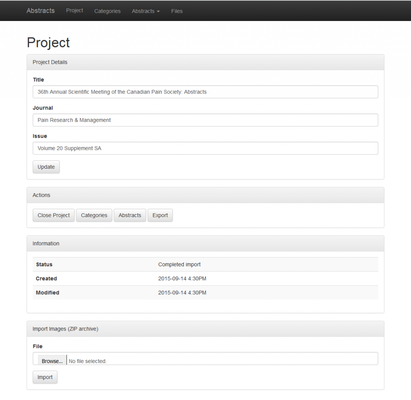Open Abstracts from the Actions panel
The width and height of the screenshot is (411, 400).
pyautogui.click(x=130, y=215)
